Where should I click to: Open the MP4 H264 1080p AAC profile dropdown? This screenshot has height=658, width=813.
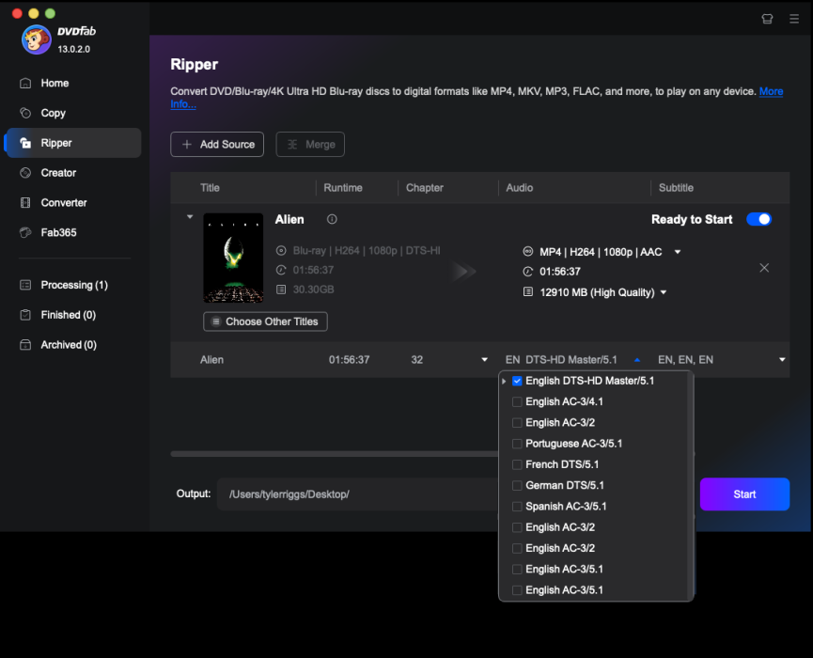[x=678, y=252]
